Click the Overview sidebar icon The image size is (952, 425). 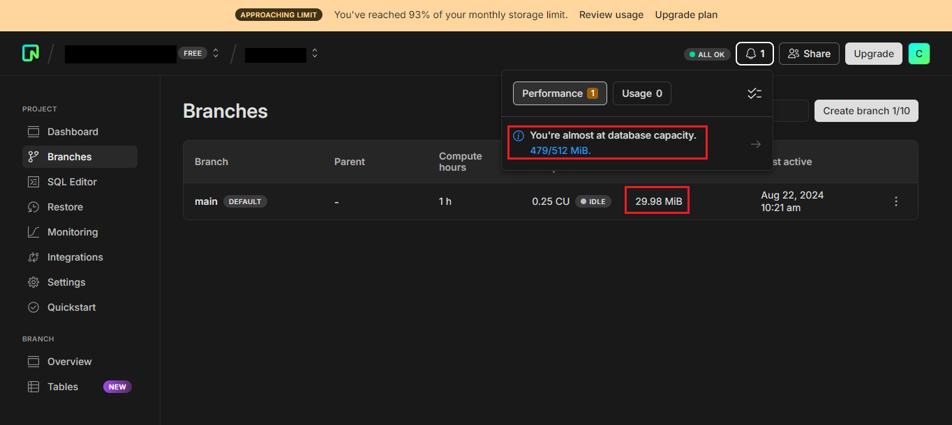tap(34, 362)
